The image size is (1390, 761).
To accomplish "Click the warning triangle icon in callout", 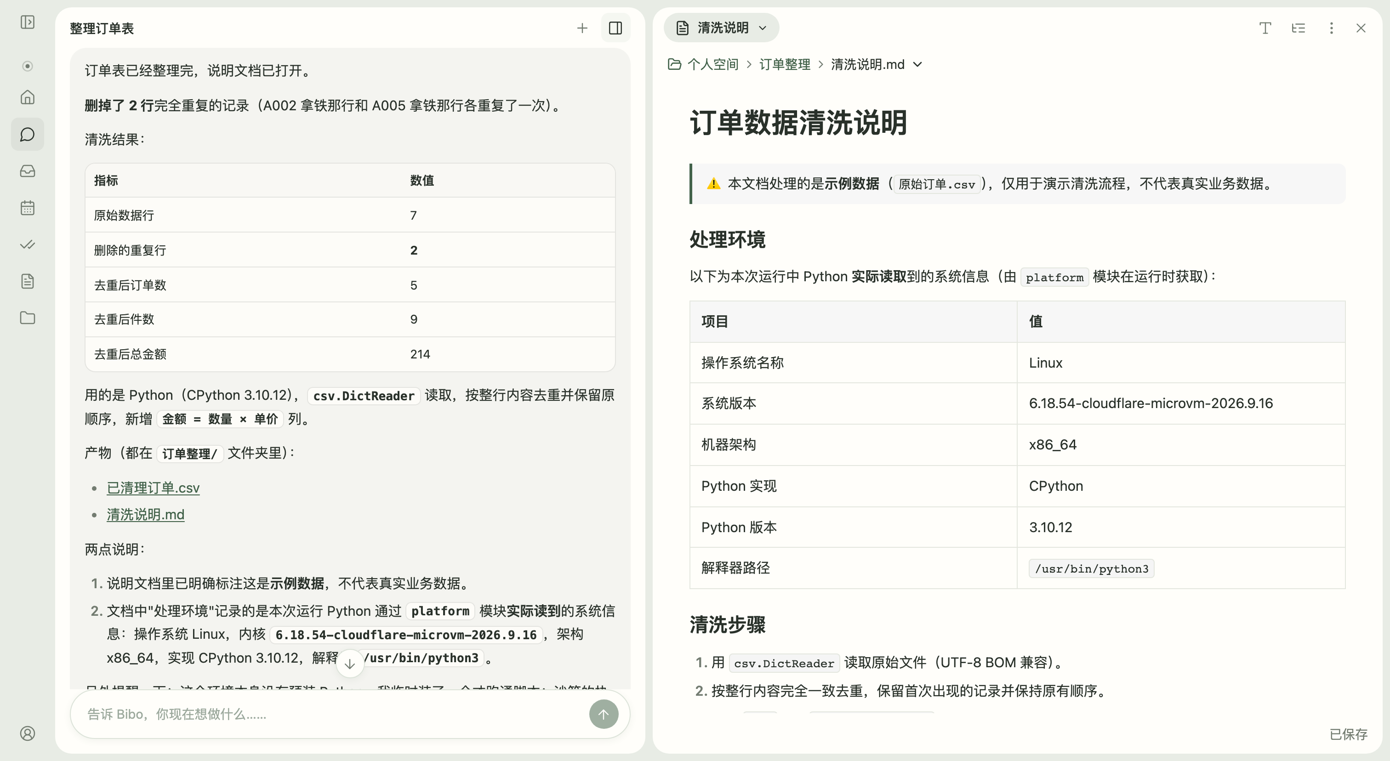I will point(713,184).
